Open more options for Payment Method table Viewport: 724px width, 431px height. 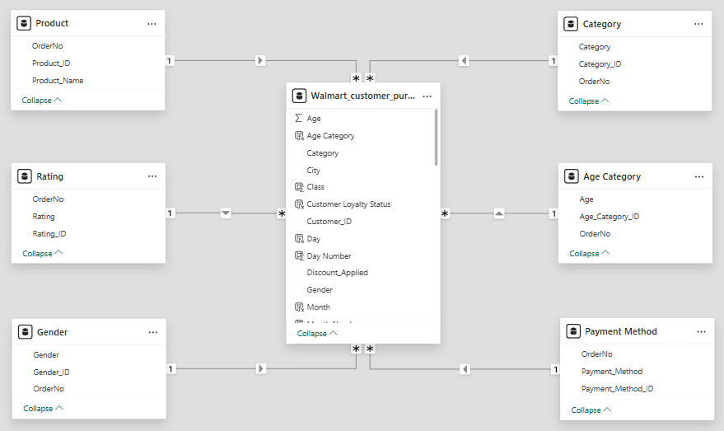point(701,331)
